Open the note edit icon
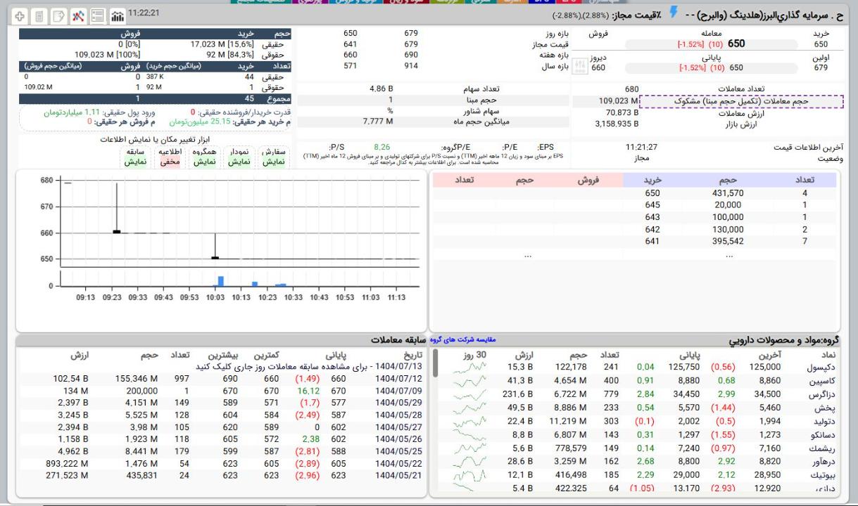858x506 pixels. coord(58,15)
